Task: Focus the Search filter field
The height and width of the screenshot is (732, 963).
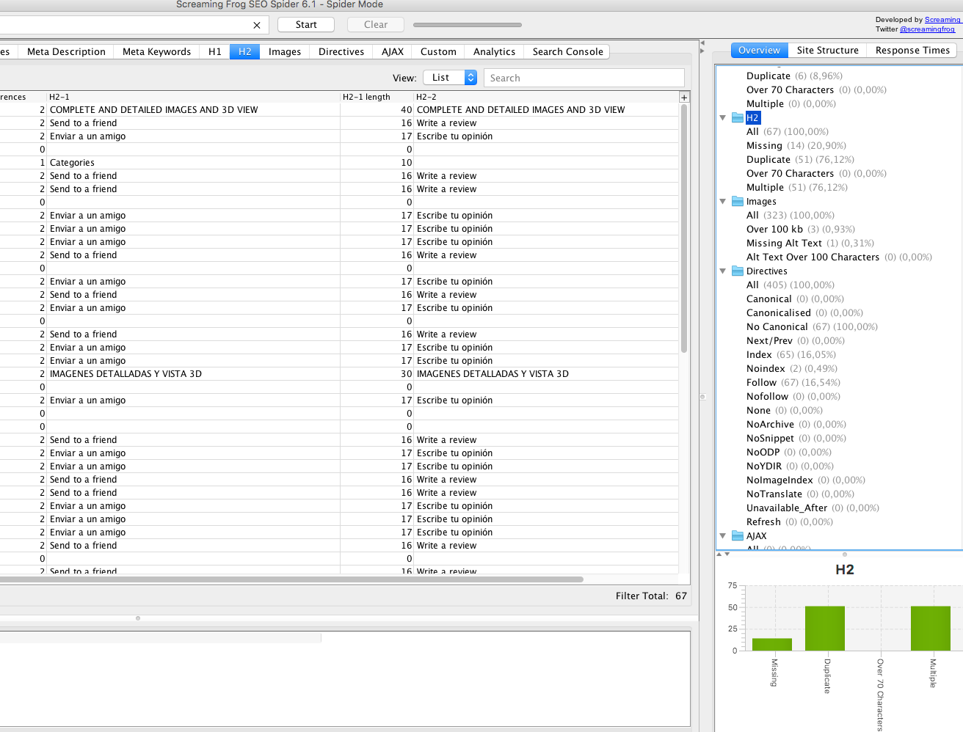Action: (x=584, y=78)
